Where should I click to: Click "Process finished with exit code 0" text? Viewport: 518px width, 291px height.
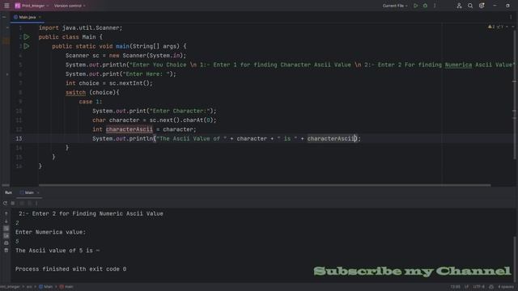70,269
